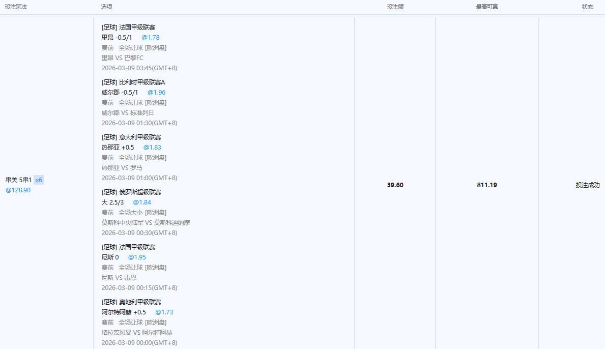Click the 选项 column header
Viewport: 605px width, 349px height.
tap(106, 7)
